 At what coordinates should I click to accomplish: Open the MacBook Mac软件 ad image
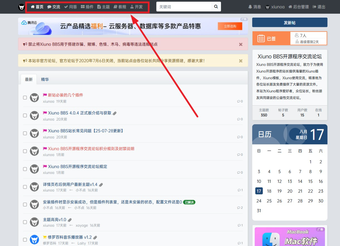(290, 237)
